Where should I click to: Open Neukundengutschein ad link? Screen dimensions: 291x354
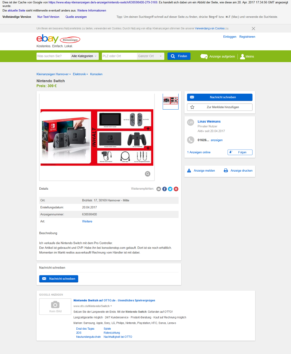pos(88,337)
